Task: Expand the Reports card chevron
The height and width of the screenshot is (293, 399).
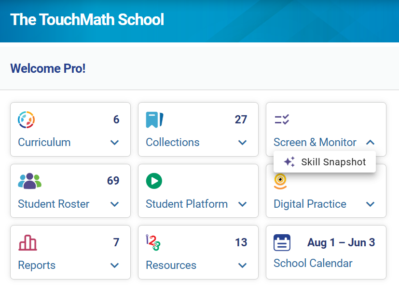Action: coord(115,266)
